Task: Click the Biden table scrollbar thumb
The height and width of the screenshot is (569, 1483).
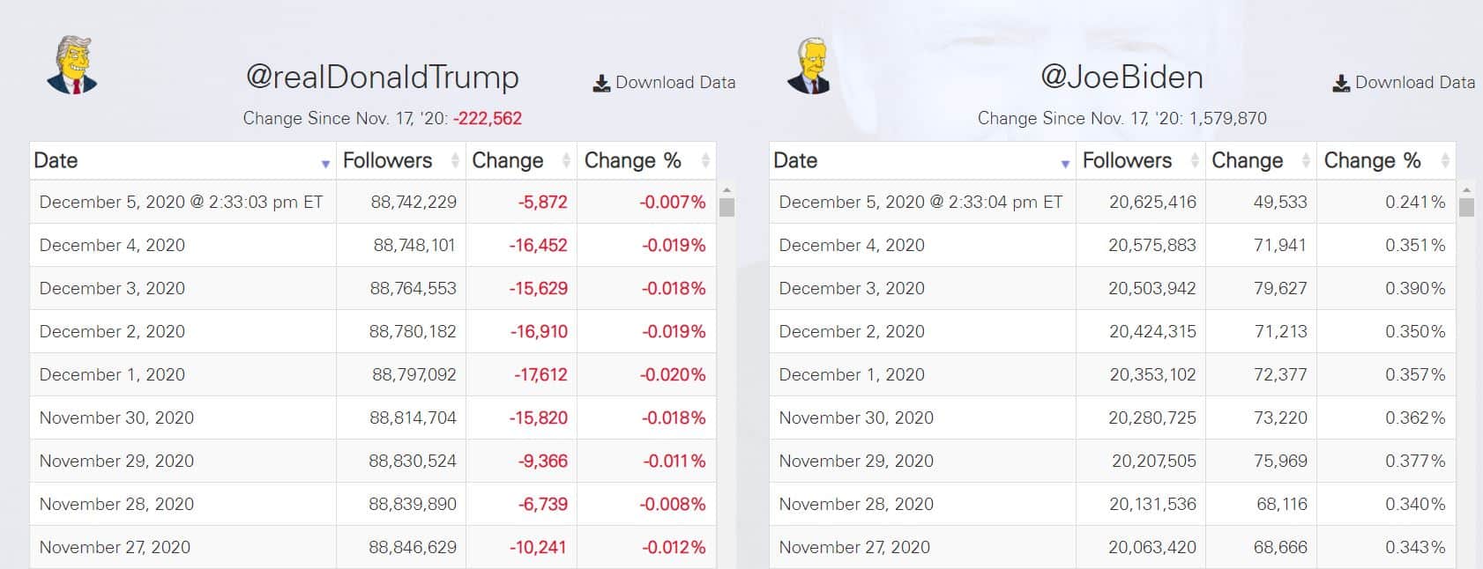Action: click(1466, 208)
